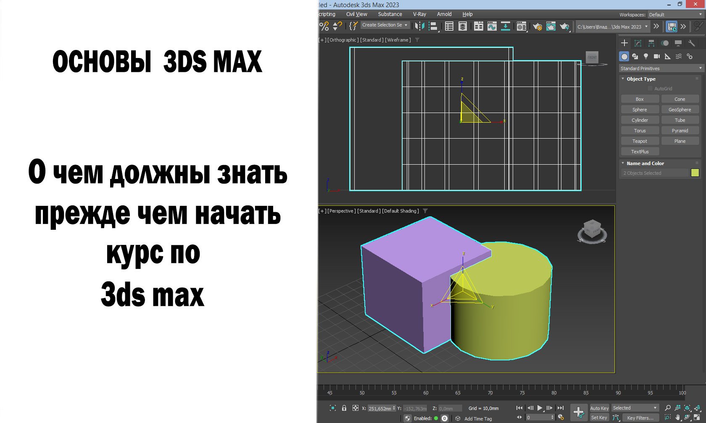Select the Lights category icon
706x423 pixels.
click(x=646, y=56)
